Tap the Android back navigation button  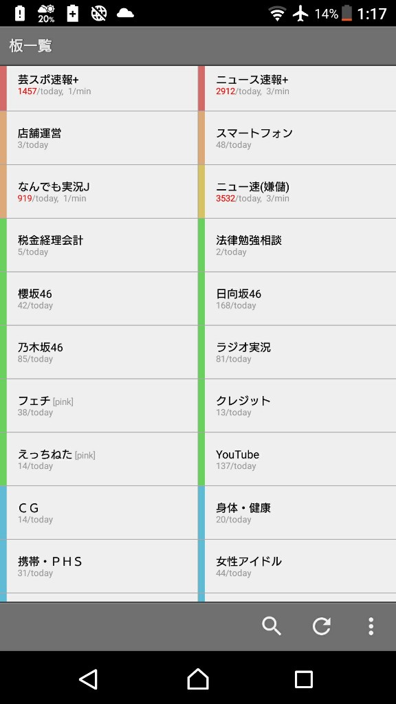(89, 679)
